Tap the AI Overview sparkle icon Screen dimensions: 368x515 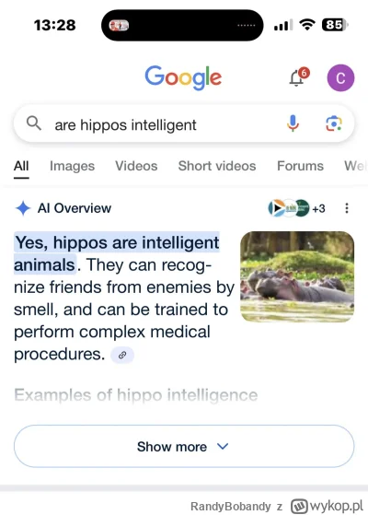(23, 208)
